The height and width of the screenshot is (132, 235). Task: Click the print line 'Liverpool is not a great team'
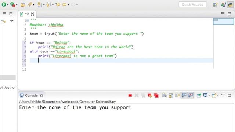click(77, 56)
